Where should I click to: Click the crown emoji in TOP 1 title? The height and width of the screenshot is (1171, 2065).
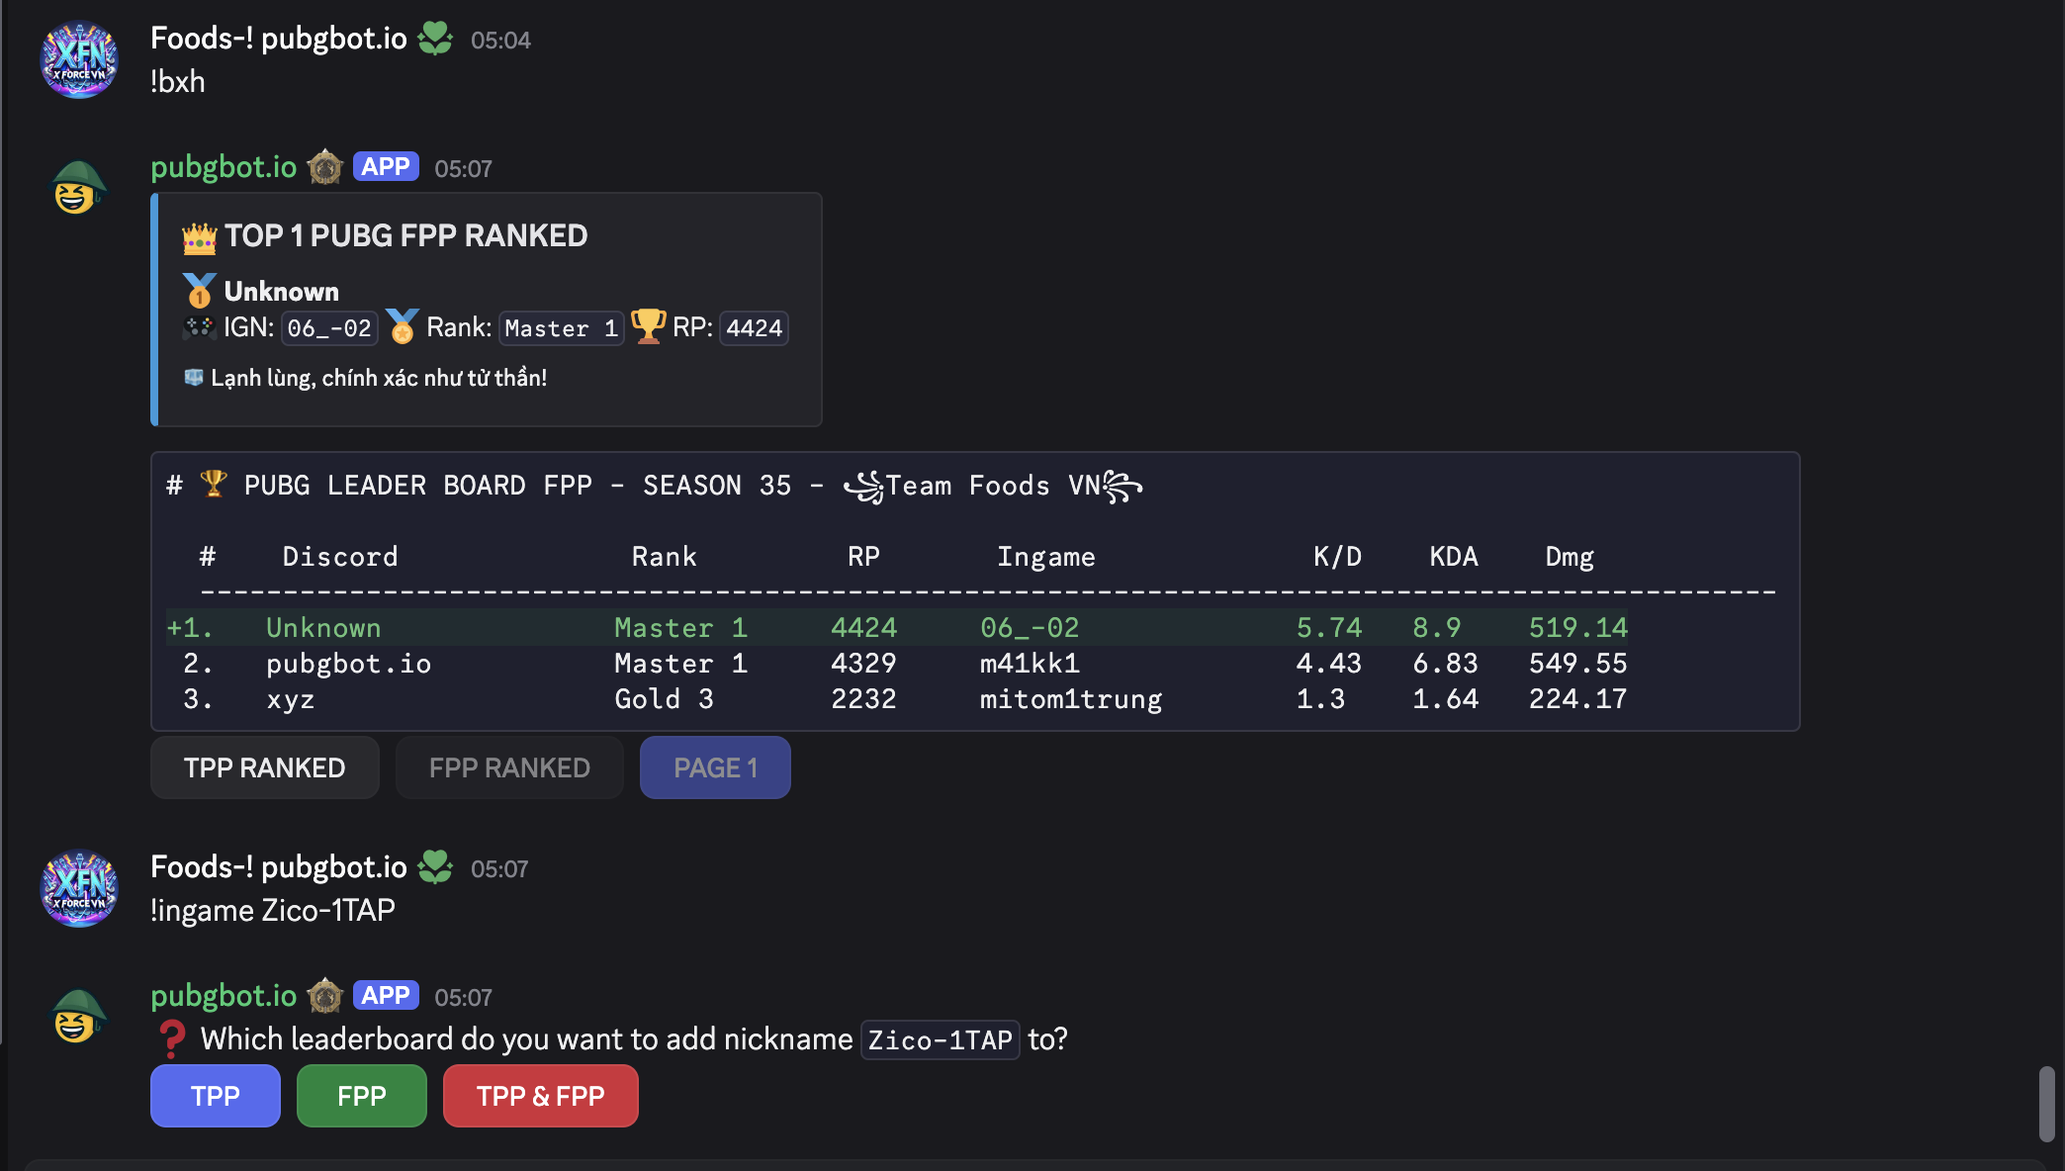pos(199,237)
